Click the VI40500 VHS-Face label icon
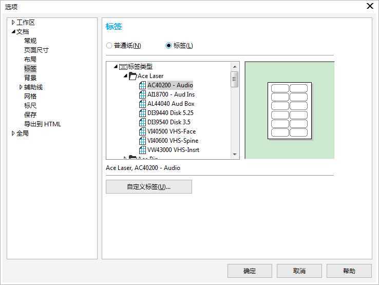 [x=143, y=131]
